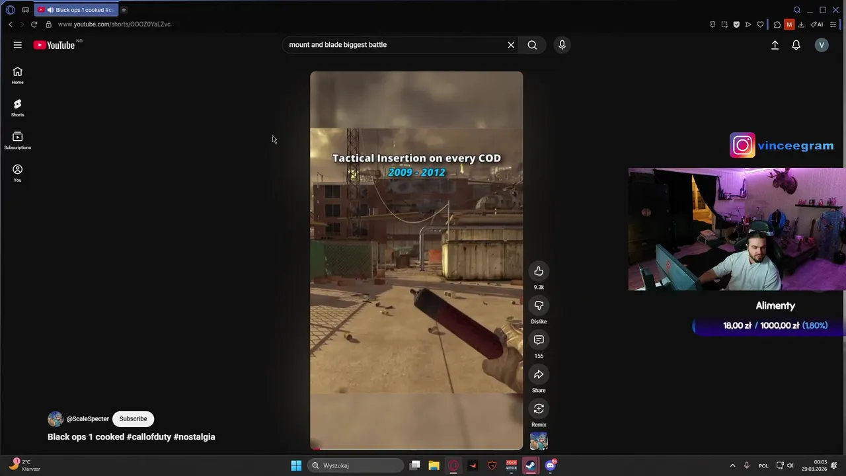Take a snapshot with the capture icon
Screen dimensions: 846x476
pos(724,24)
